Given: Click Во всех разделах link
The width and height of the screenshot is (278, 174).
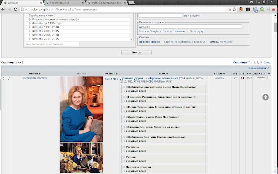Looking at the screenshot, I should [174, 31].
